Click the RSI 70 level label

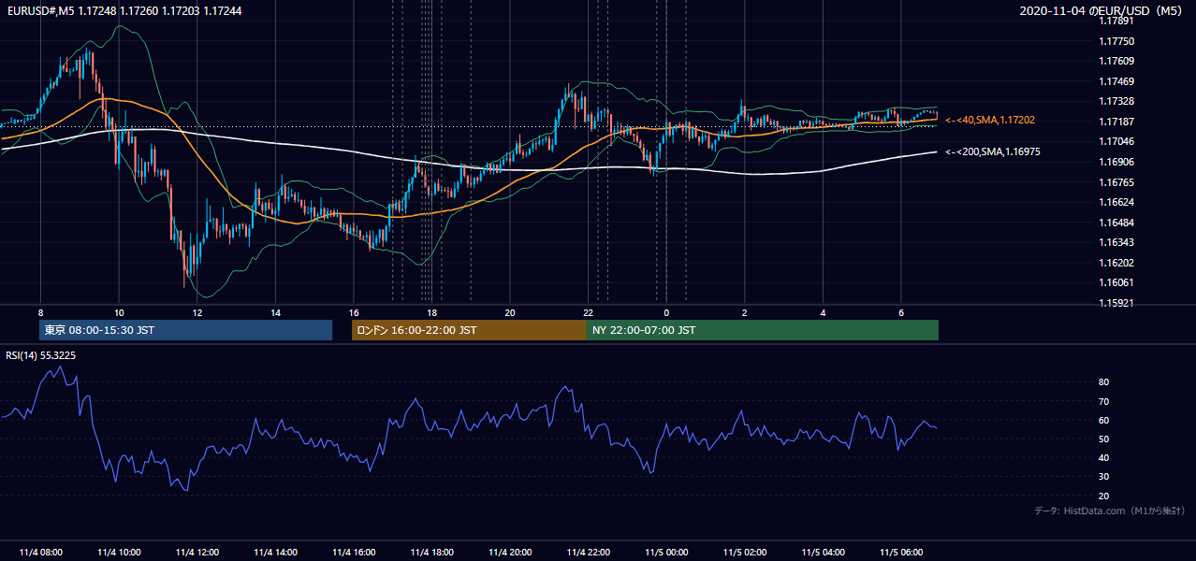[x=1103, y=401]
